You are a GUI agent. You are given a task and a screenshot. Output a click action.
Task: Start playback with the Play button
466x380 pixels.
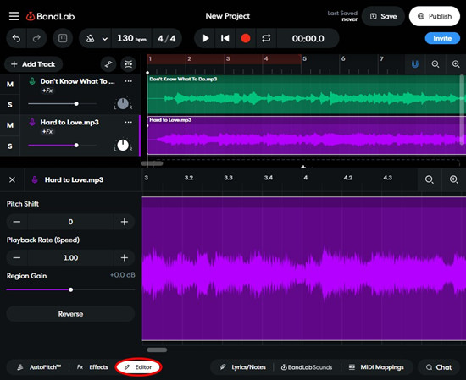click(205, 38)
